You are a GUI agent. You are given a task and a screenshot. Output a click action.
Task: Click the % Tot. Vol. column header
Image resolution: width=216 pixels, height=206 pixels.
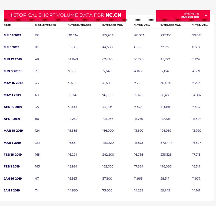(x=142, y=25)
